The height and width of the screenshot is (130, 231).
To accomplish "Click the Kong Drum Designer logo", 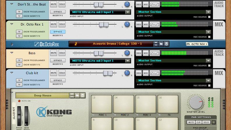I will click(54, 112).
